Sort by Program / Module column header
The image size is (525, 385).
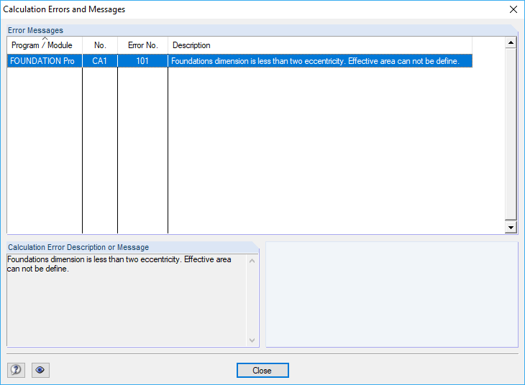pyautogui.click(x=45, y=45)
